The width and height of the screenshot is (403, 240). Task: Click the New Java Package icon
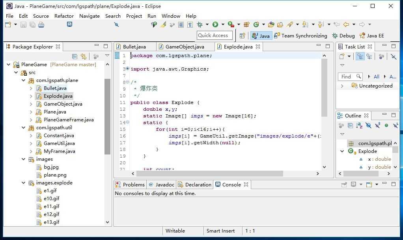coord(246,24)
